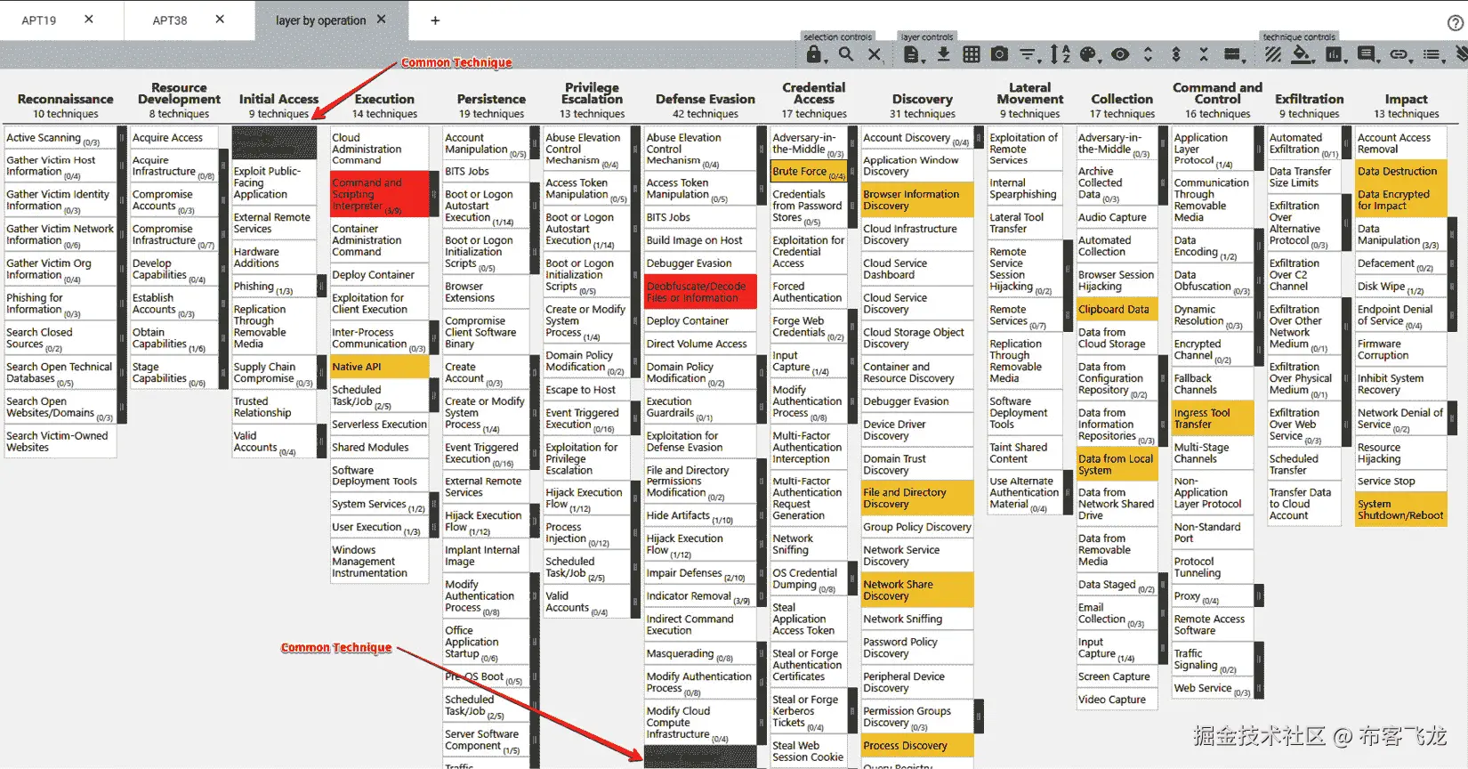Screen dimensions: 1468x769
Task: Open the scoring bar chart icon
Action: click(x=1335, y=55)
